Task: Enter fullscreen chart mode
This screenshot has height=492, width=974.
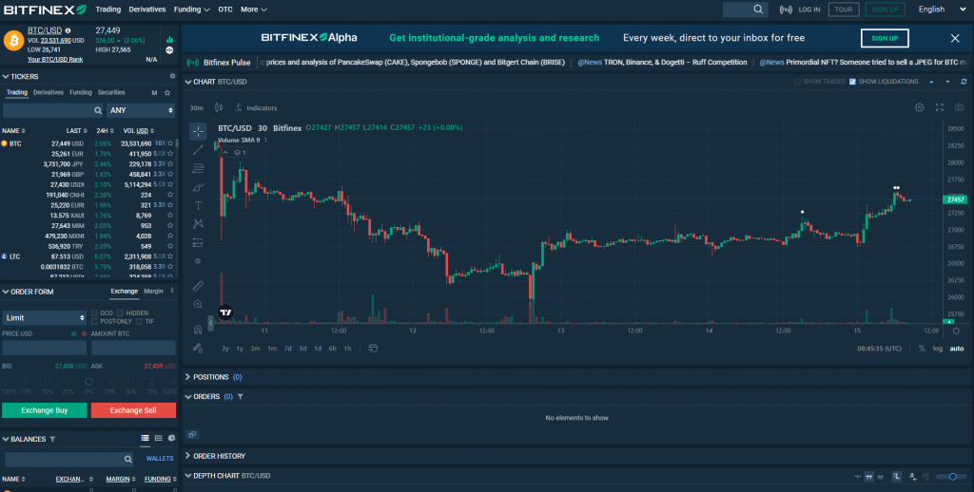Action: pyautogui.click(x=939, y=107)
